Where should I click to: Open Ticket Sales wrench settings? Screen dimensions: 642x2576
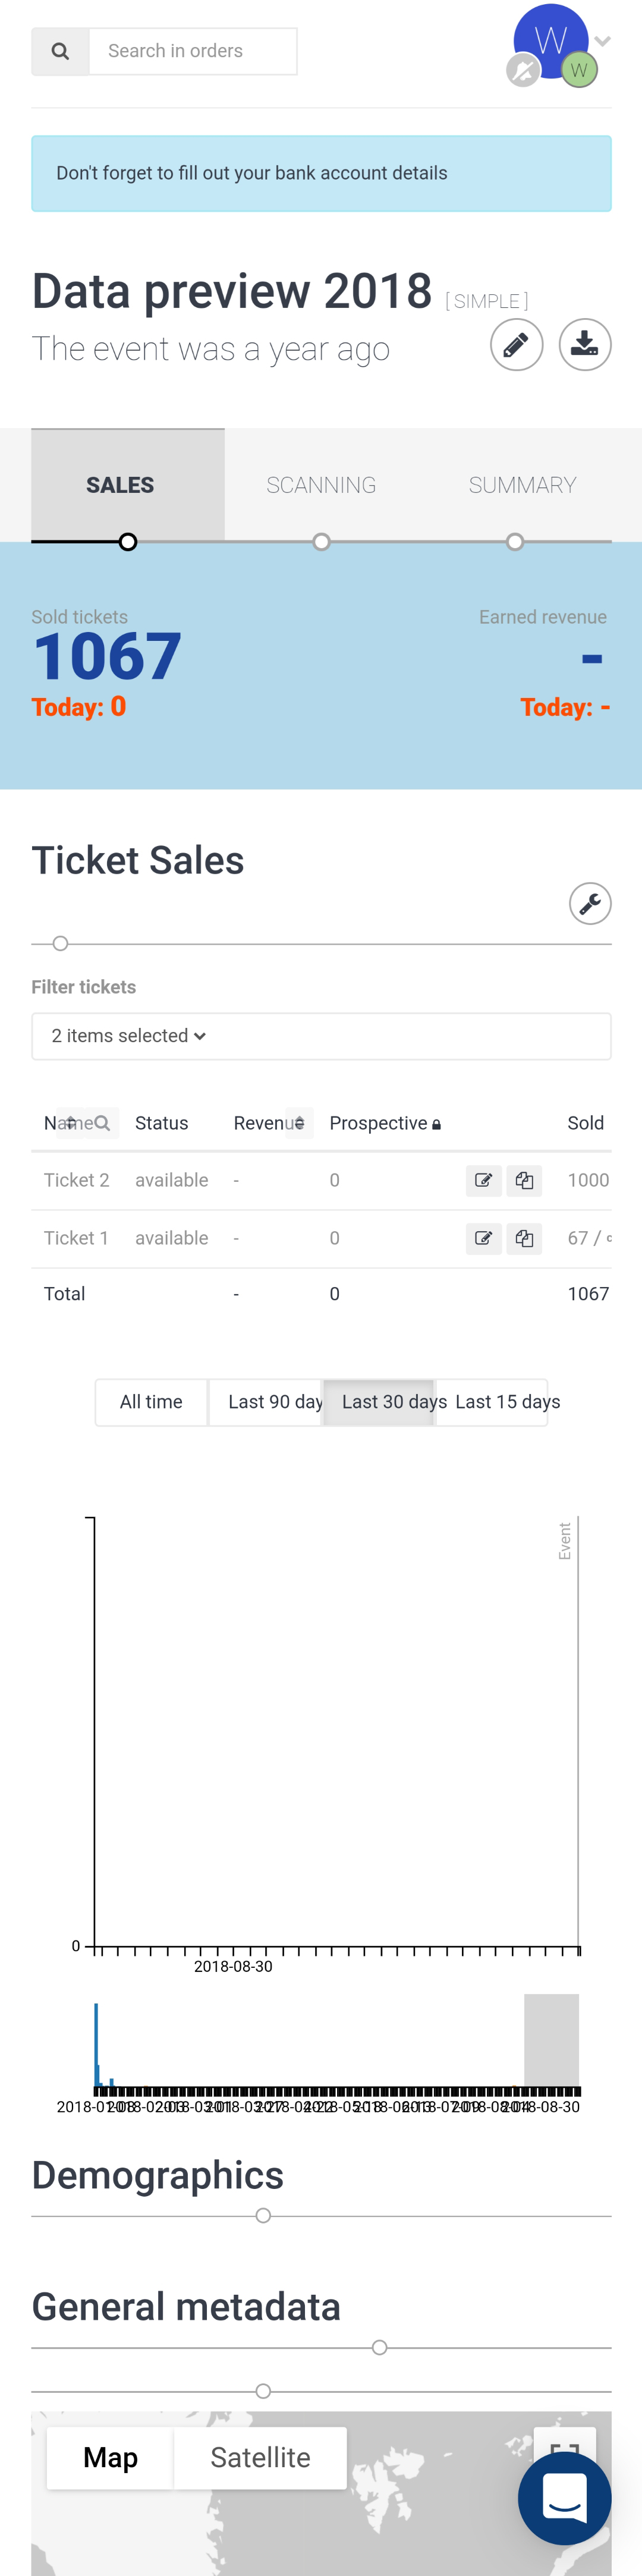click(590, 904)
